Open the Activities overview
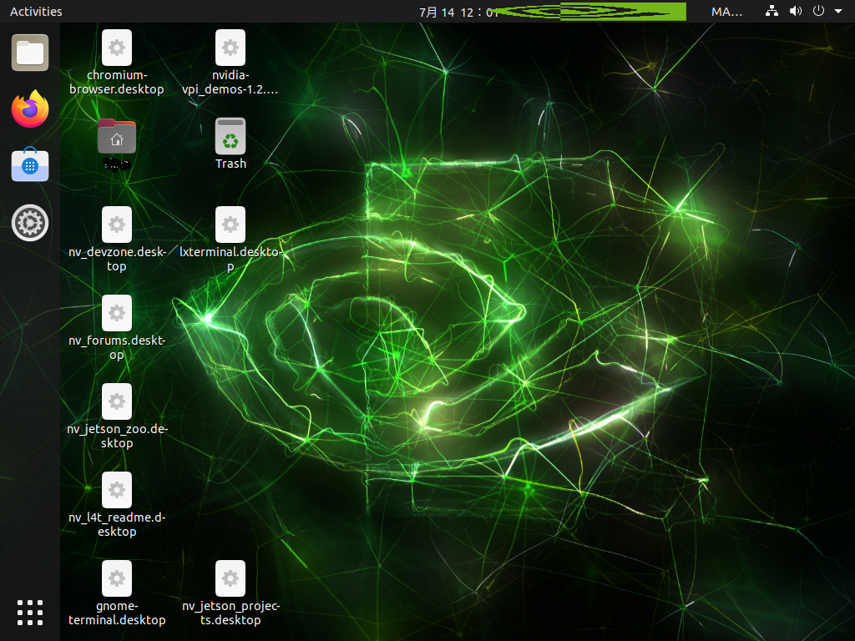The width and height of the screenshot is (855, 641). pos(36,12)
